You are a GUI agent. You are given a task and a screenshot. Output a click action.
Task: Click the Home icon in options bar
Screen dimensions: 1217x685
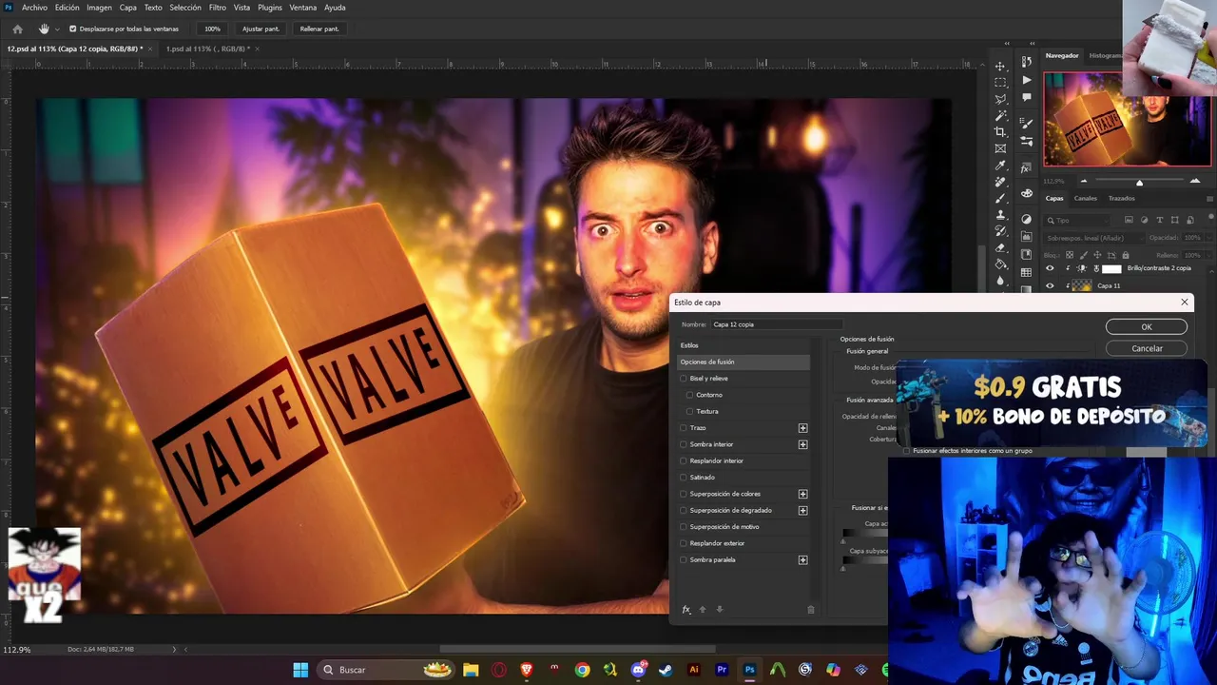click(x=17, y=29)
